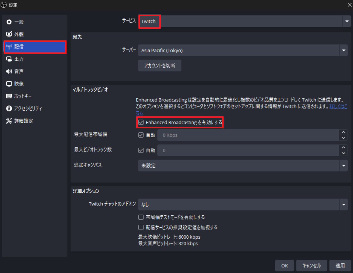Expand the サーバー dropdown Asia Pacific (Tokyo)

point(343,51)
